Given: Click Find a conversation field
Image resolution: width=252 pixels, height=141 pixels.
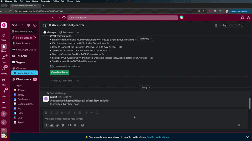Looking at the screenshot, I should pyautogui.click(x=25, y=32).
